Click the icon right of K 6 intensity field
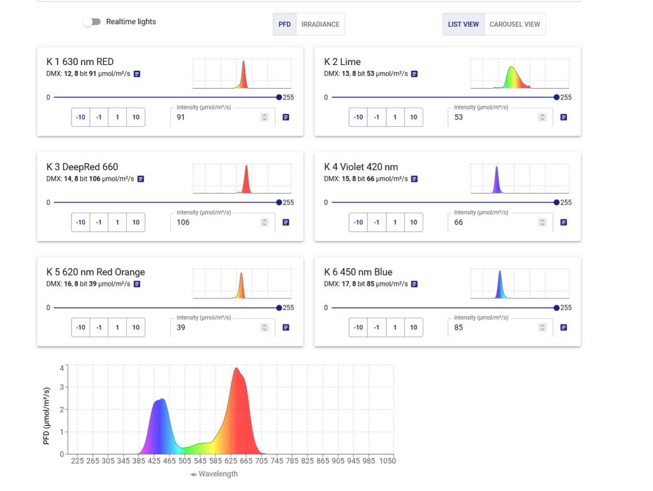 (564, 327)
